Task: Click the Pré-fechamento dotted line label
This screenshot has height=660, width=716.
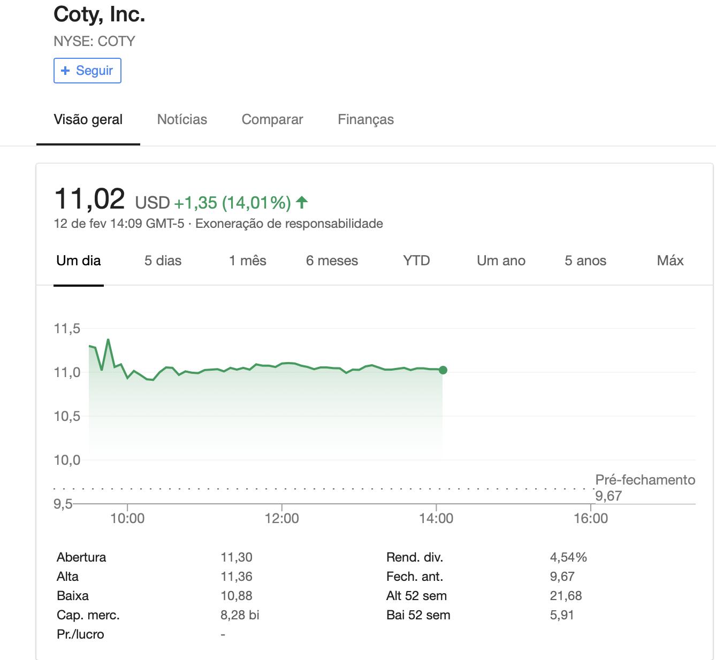Action: pyautogui.click(x=644, y=480)
